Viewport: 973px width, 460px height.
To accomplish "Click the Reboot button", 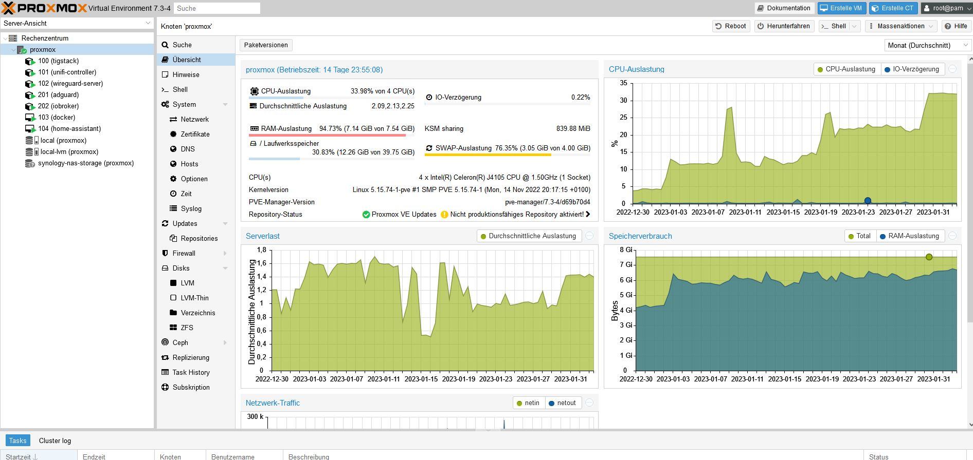I will [x=731, y=26].
